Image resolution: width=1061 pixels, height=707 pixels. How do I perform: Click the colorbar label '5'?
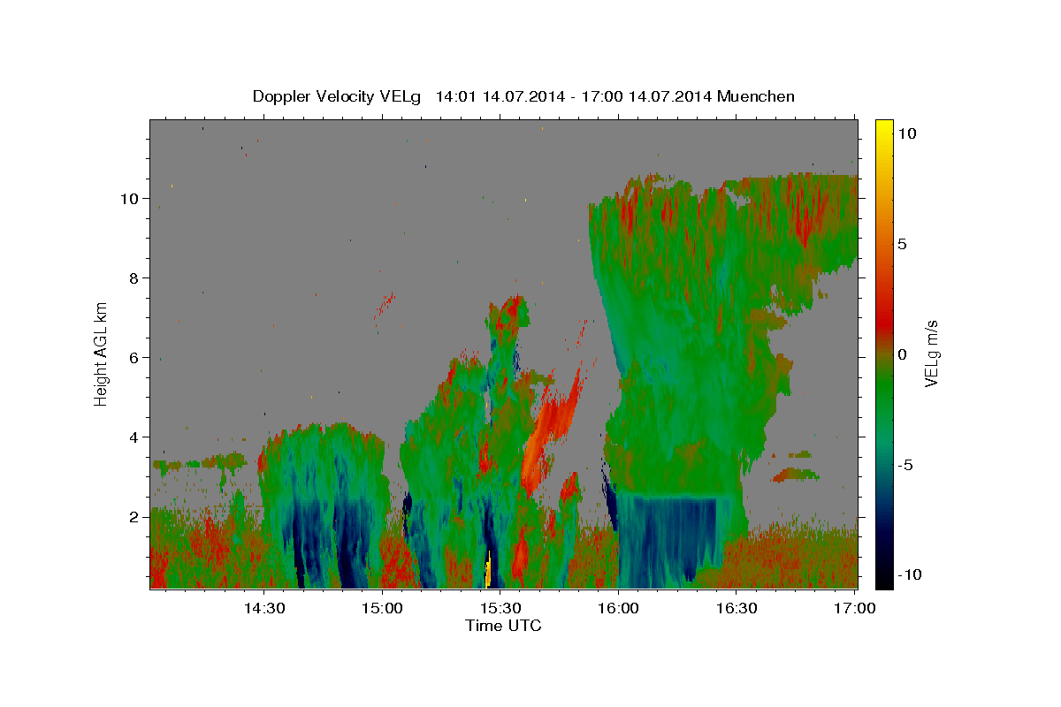[x=902, y=244]
